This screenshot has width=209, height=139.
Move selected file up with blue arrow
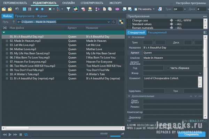coord(42,9)
